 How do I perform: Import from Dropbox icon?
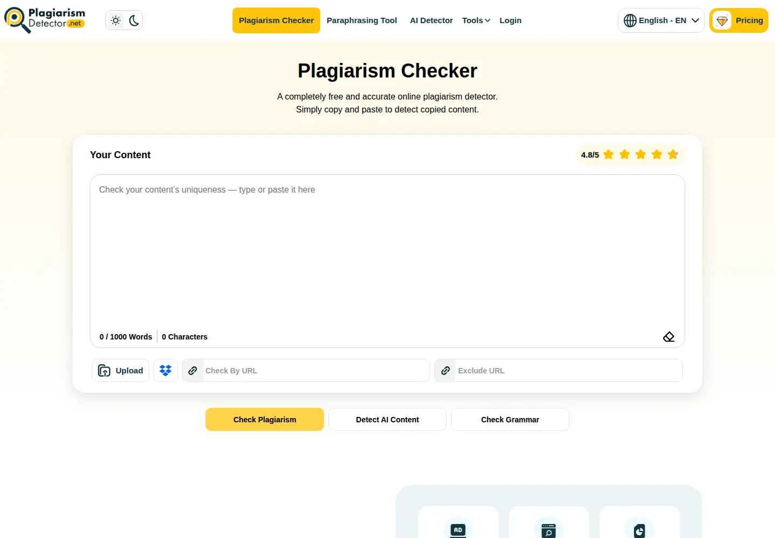[165, 371]
